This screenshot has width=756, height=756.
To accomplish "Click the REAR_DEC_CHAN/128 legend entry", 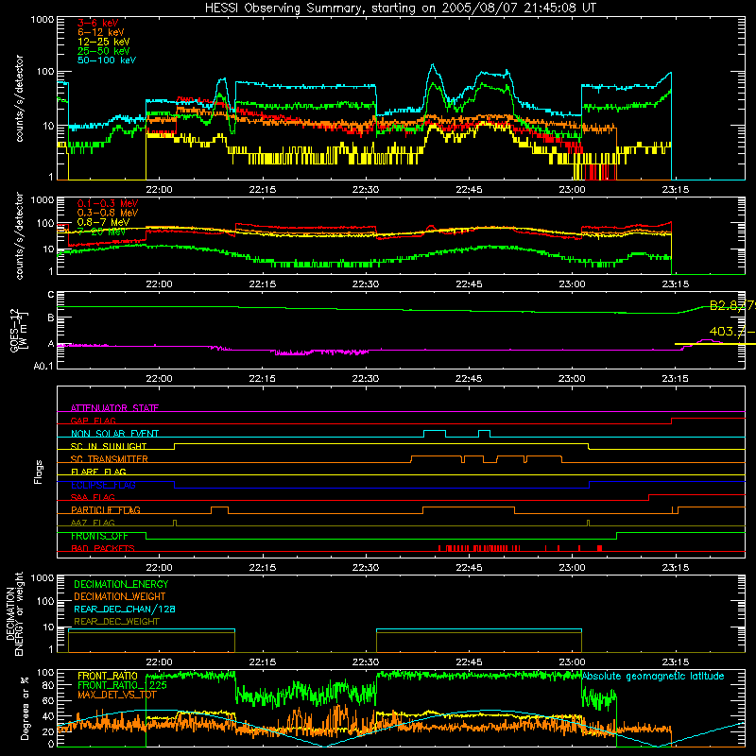I will point(125,609).
